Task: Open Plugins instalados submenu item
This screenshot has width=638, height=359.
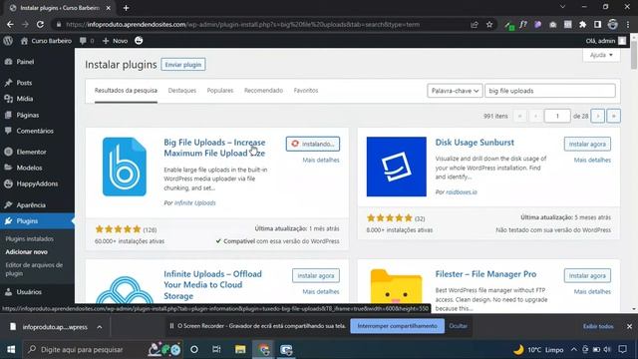Action: pos(29,239)
